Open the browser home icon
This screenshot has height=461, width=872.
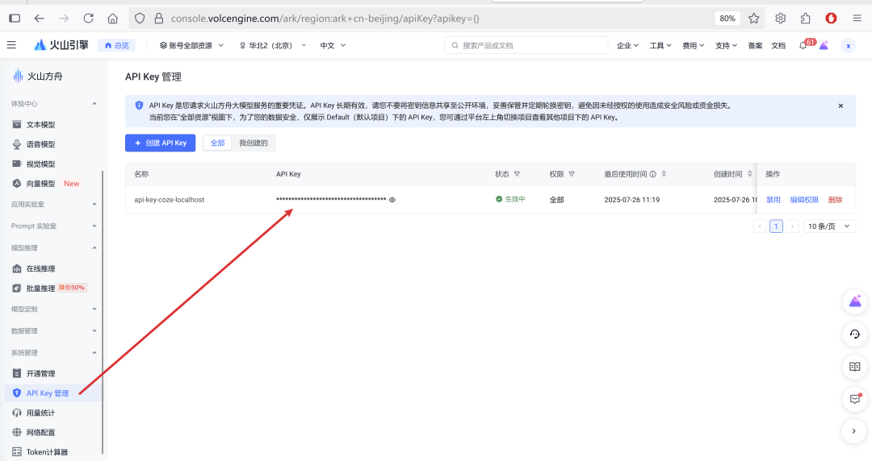[112, 19]
